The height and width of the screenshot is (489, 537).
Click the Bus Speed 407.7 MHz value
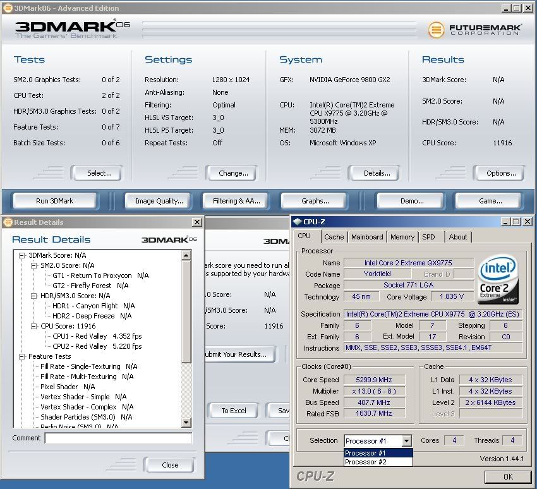374,402
